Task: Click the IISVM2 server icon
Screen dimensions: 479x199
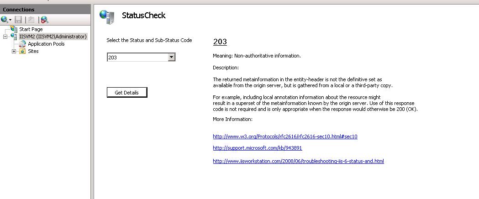Action: pos(14,37)
